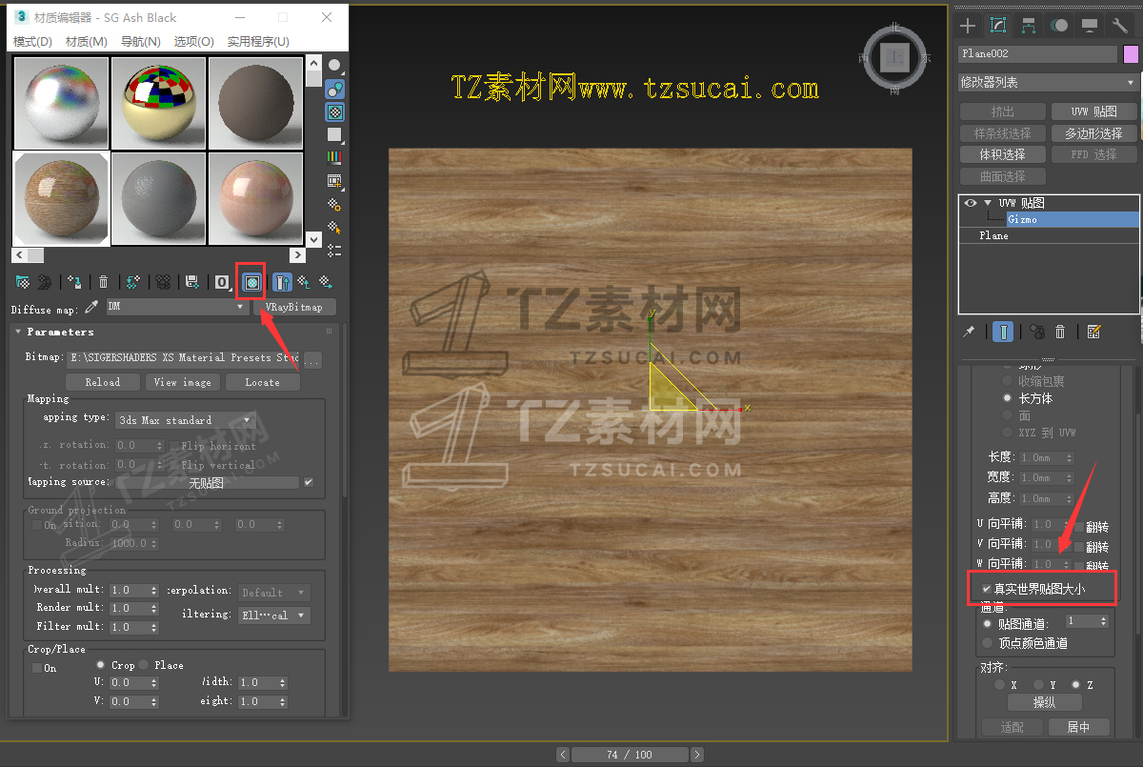
Task: Open the Display tab monitor icon
Action: point(1090,26)
